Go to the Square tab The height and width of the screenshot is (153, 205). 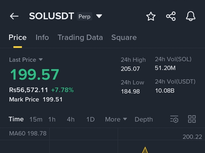(x=124, y=38)
